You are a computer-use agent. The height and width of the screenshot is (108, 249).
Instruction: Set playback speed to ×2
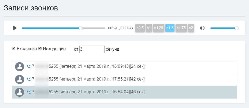click(191, 28)
